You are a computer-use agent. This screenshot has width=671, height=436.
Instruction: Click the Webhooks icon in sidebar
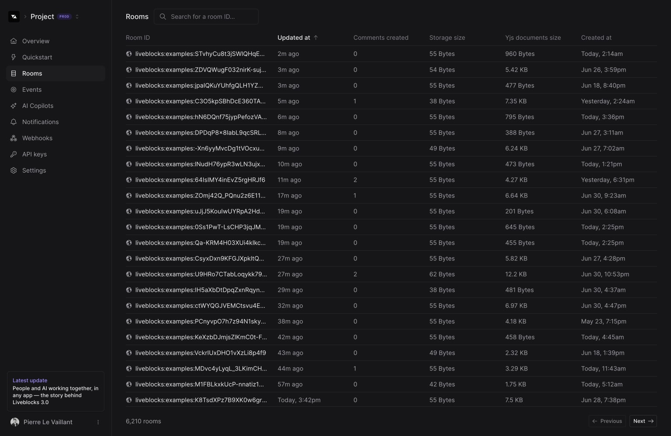(x=14, y=138)
